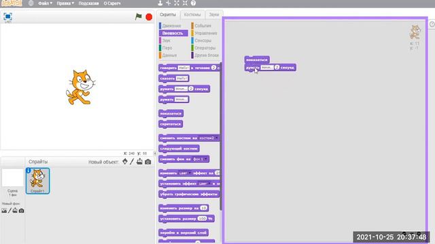The height and width of the screenshot is (244, 435).
Task: Select the shrink sprite tool
Action: point(185,3)
